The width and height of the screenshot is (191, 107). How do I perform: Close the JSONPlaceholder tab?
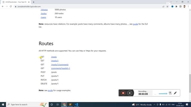[29, 2]
